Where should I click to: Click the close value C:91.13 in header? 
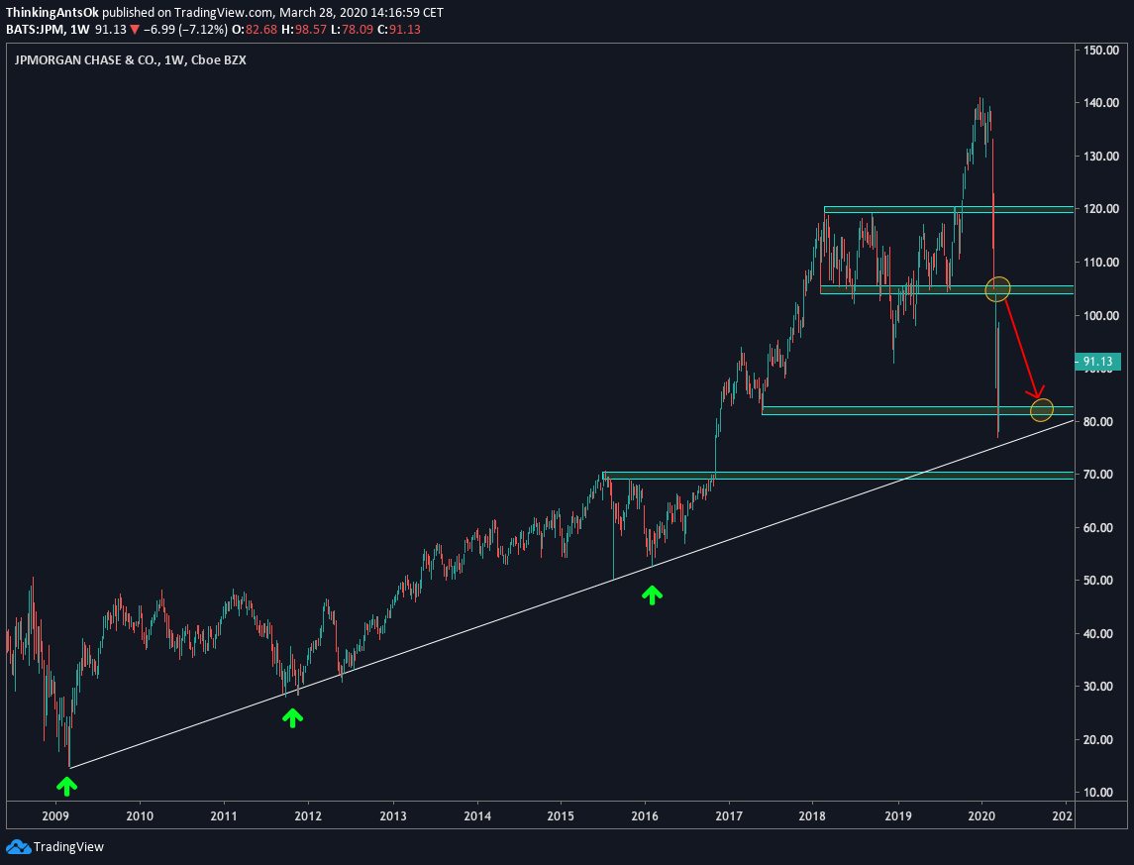[400, 30]
